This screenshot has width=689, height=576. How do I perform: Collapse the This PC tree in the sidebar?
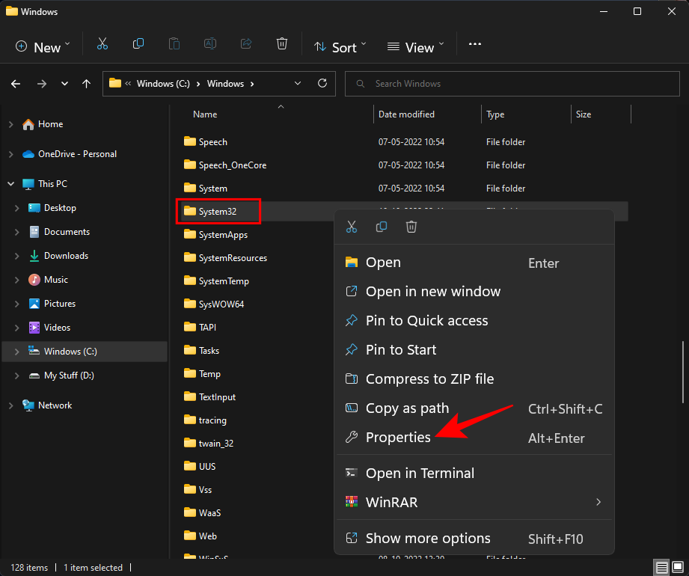(10, 183)
